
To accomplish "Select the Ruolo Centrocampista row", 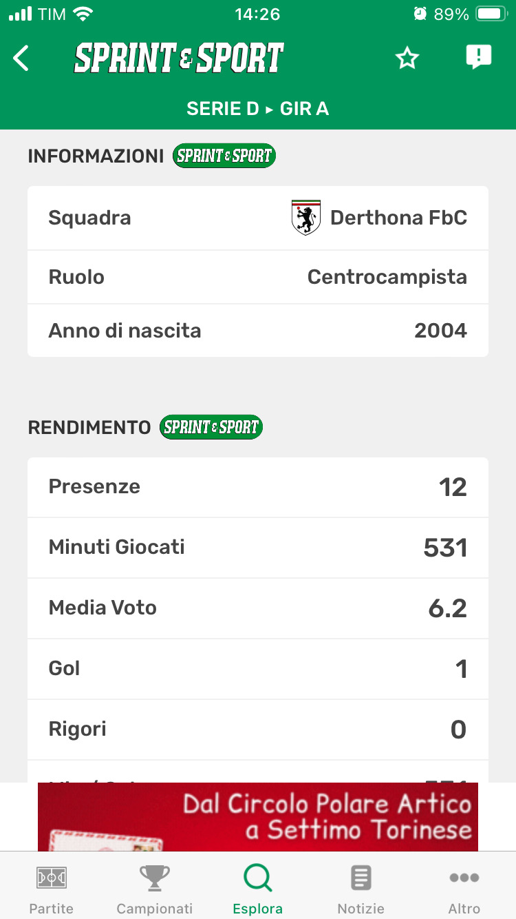I will [258, 277].
